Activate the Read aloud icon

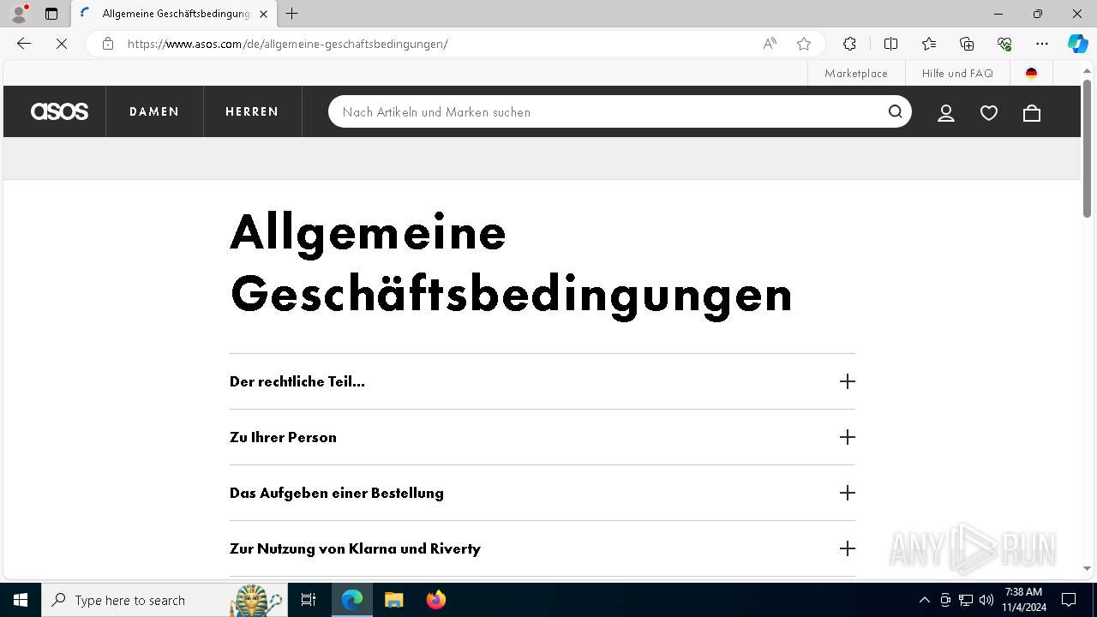[770, 44]
